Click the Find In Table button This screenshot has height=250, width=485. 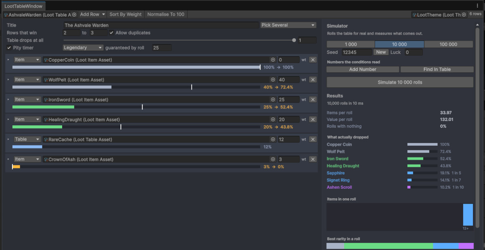click(437, 69)
